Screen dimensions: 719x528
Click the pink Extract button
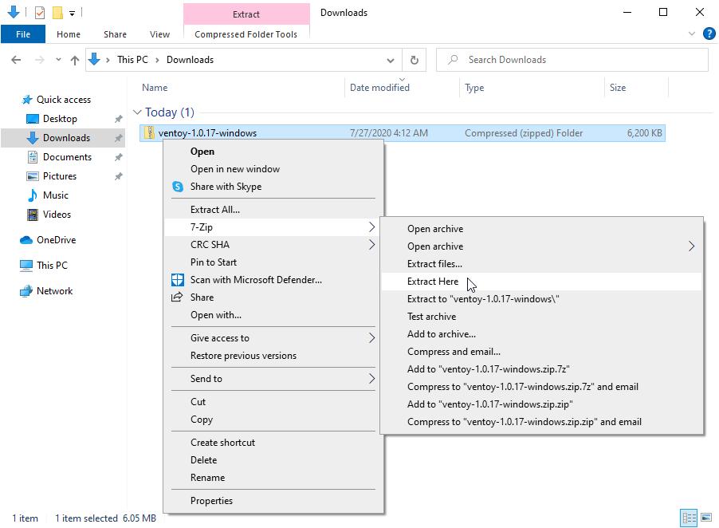pyautogui.click(x=246, y=14)
